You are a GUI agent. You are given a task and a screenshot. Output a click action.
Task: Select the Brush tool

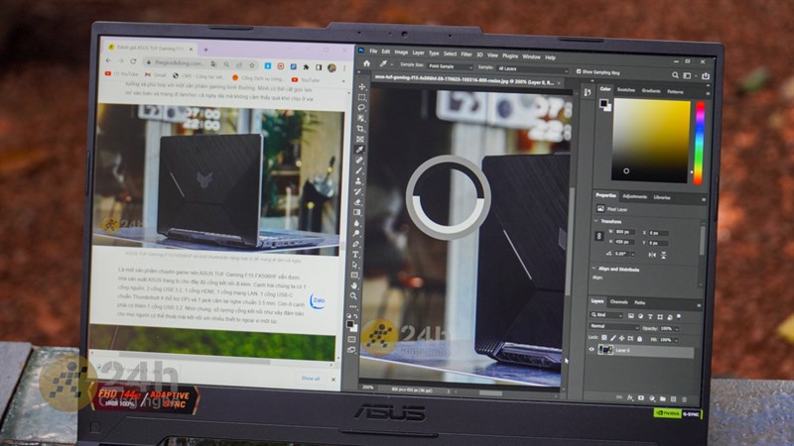(x=359, y=170)
